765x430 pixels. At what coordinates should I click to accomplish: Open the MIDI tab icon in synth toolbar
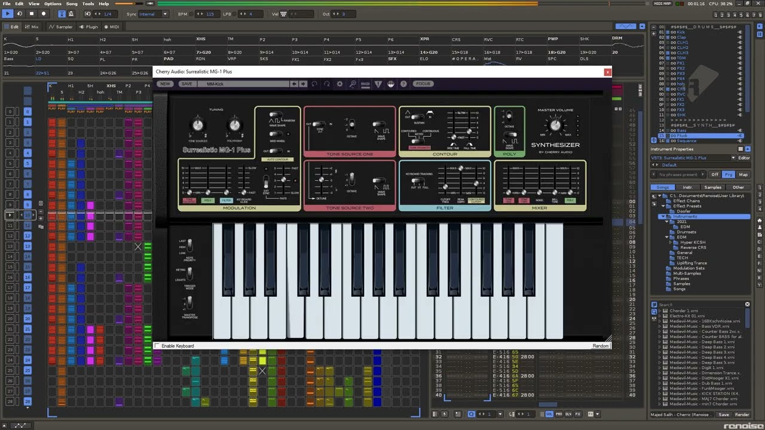point(365,84)
